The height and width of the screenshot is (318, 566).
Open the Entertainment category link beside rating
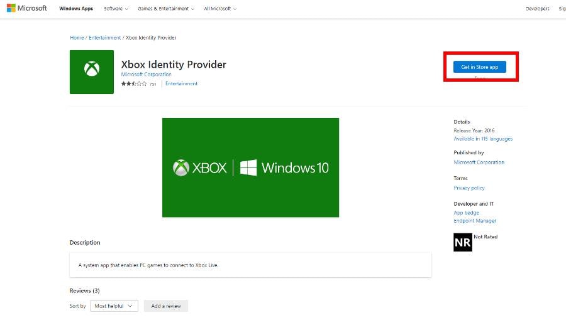click(x=181, y=83)
